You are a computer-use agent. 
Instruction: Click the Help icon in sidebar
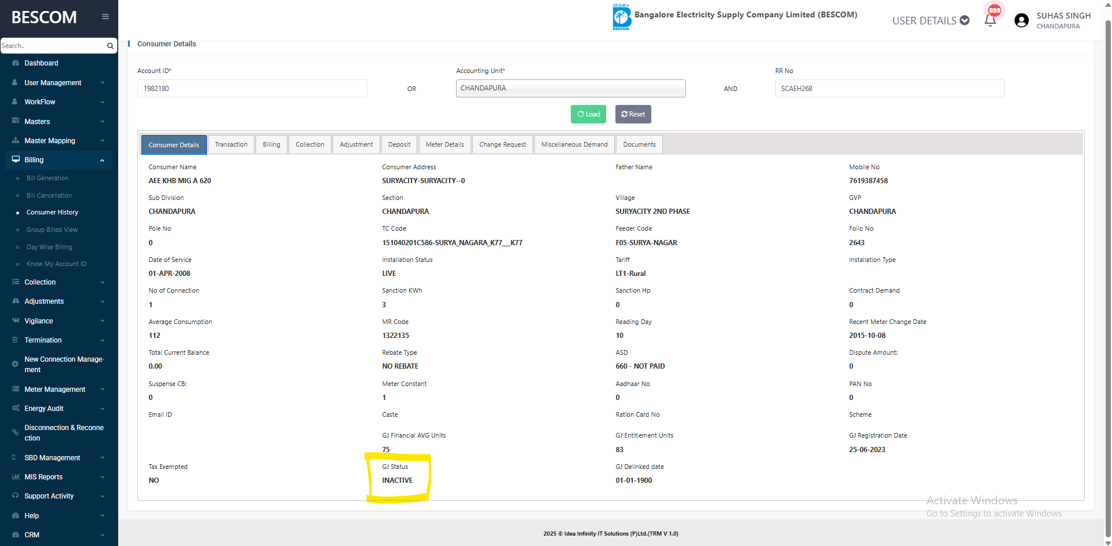16,516
